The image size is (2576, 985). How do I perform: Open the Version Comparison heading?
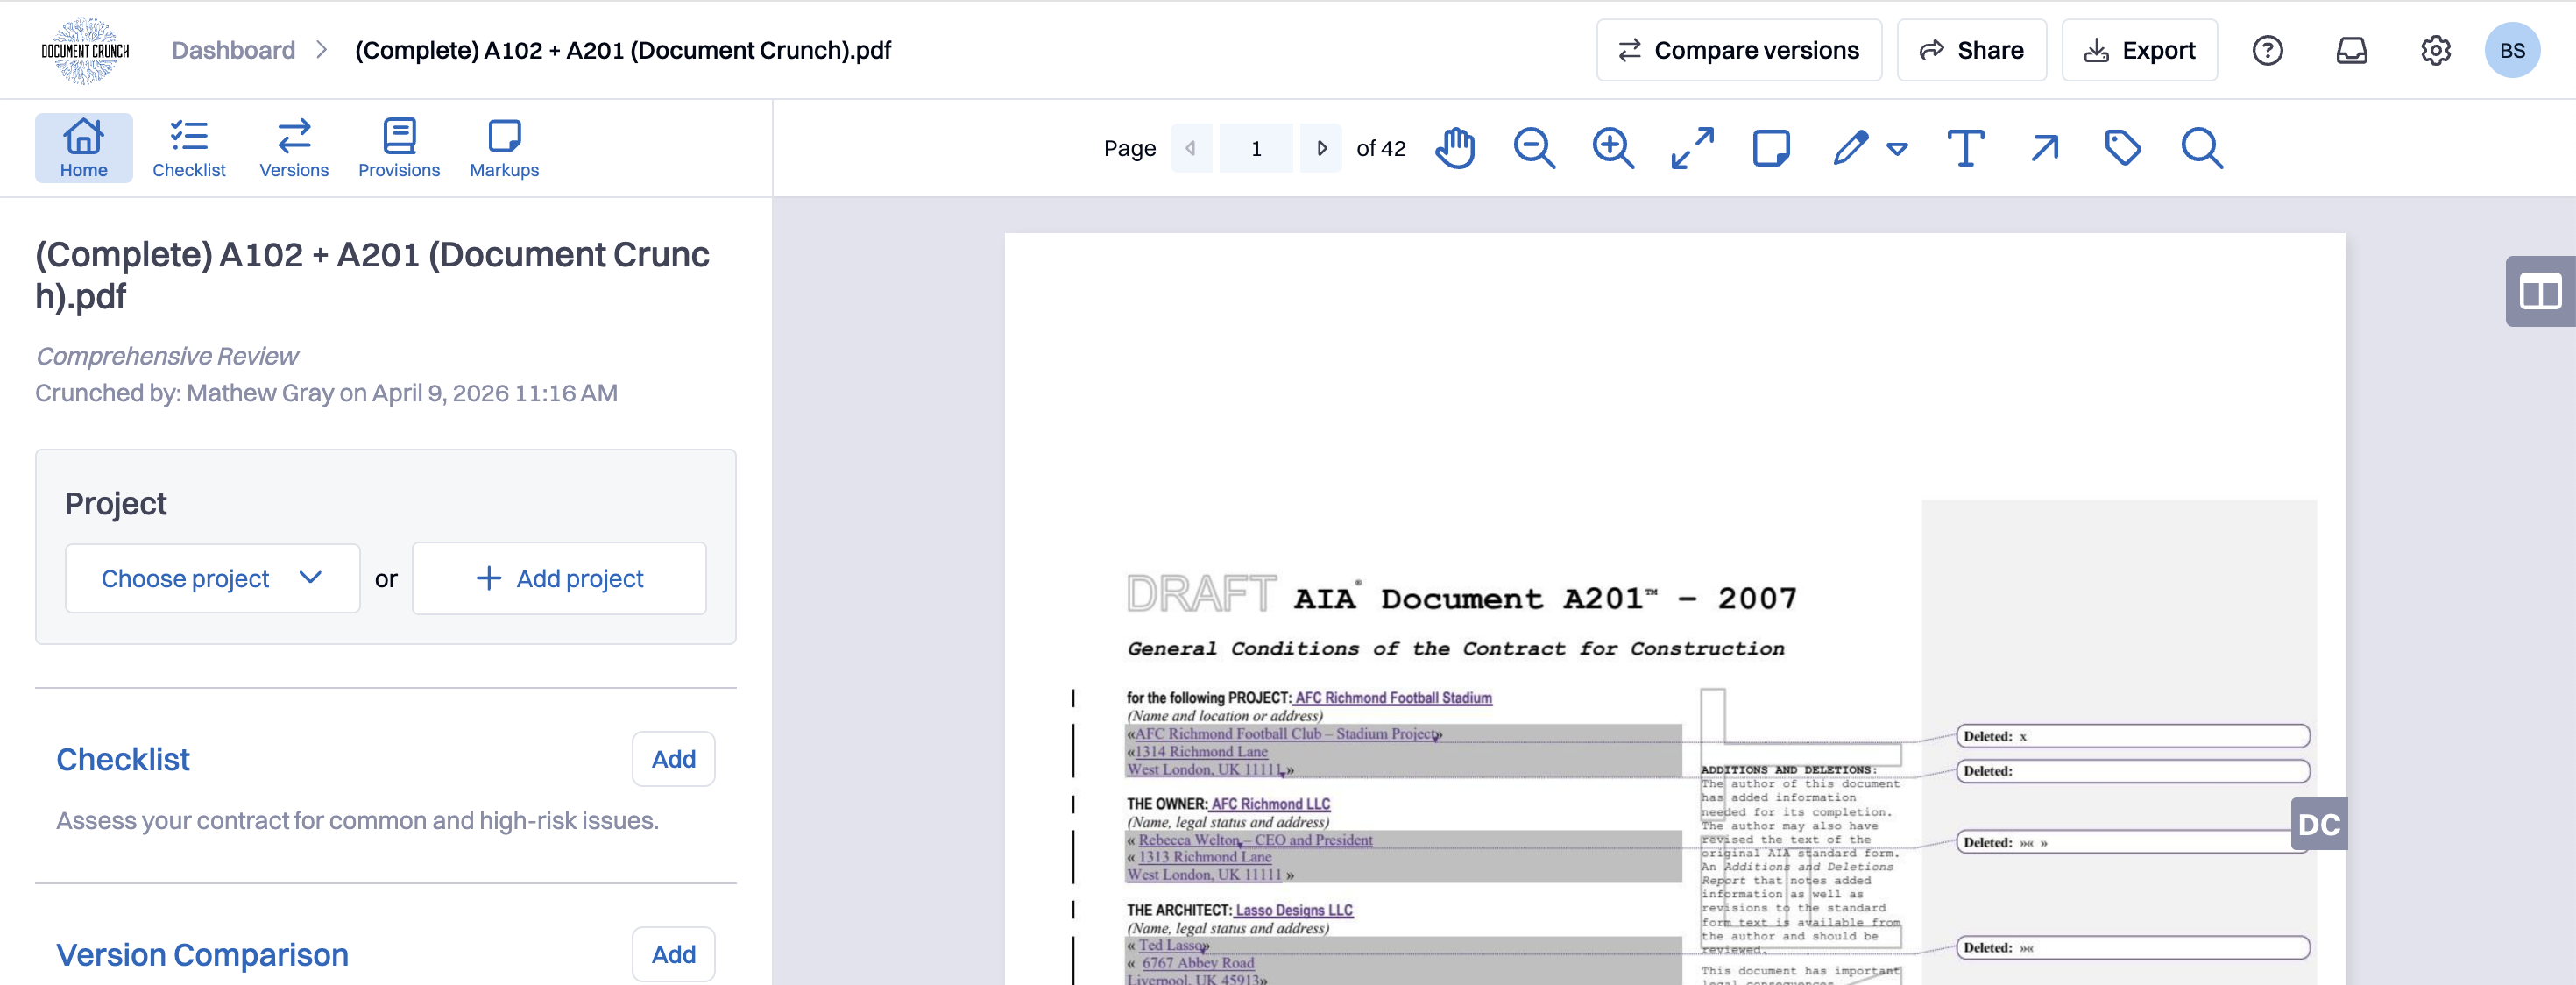[202, 954]
